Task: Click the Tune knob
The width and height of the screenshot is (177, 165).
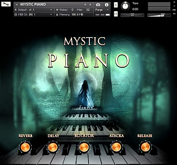Action: pos(125,6)
